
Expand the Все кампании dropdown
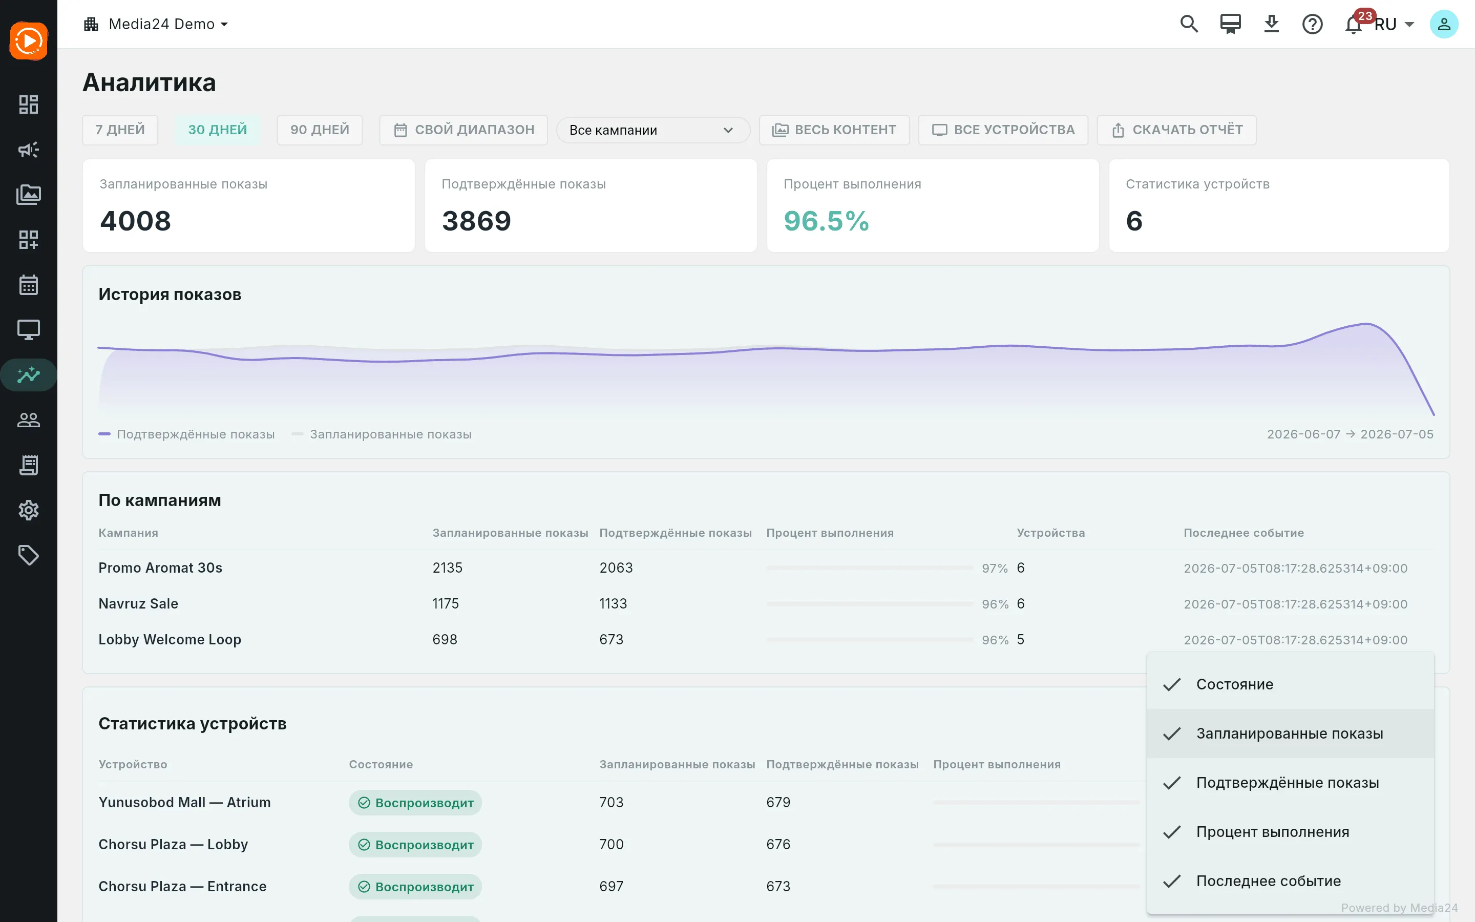[x=653, y=130]
